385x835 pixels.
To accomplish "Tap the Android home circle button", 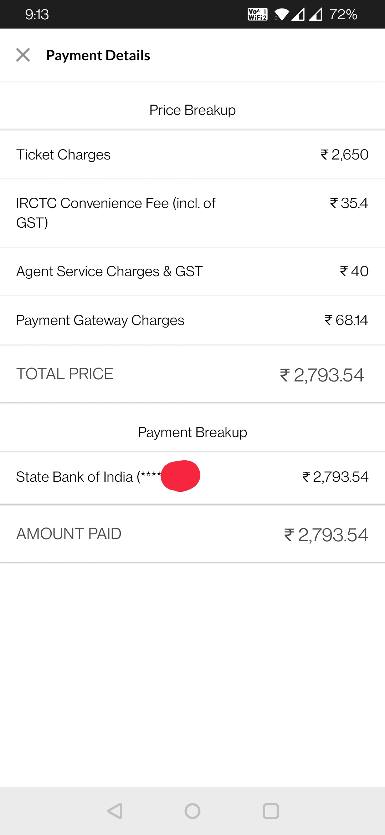I will [192, 811].
